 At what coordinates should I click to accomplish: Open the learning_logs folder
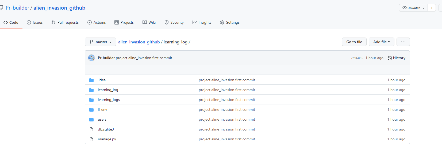pos(109,100)
